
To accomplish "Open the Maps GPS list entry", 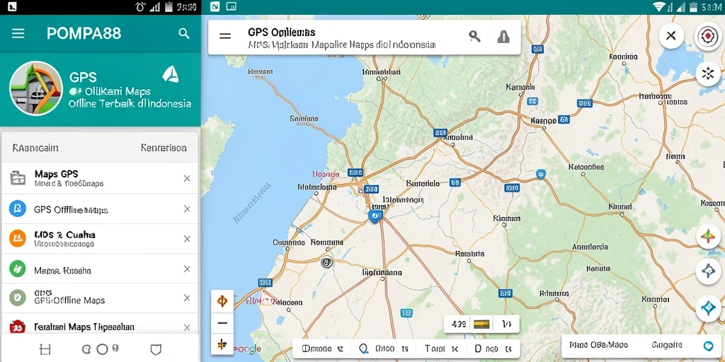I will [100, 178].
